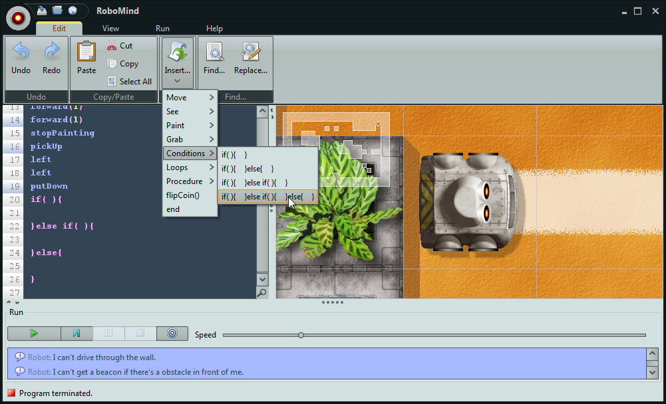Image resolution: width=666 pixels, height=404 pixels.
Task: Switch to the Help tab
Action: point(214,29)
